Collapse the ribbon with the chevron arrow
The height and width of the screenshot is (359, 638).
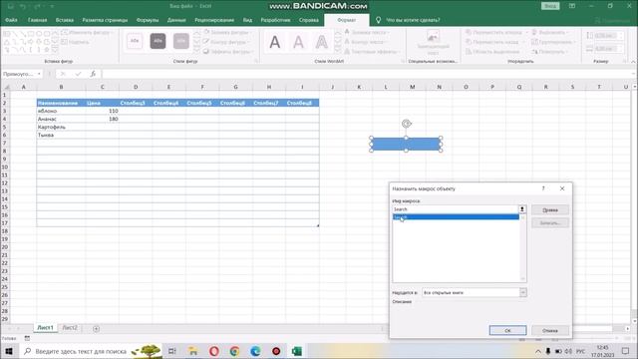click(633, 62)
